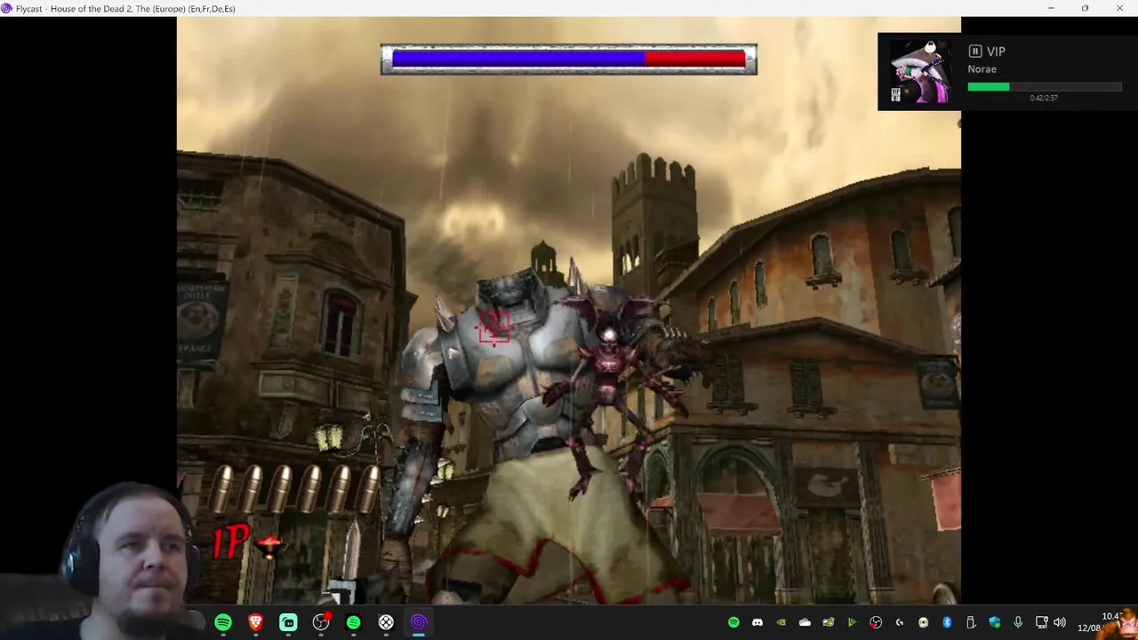1138x640 pixels.
Task: Open NVIDIA tray icon
Action: [781, 623]
